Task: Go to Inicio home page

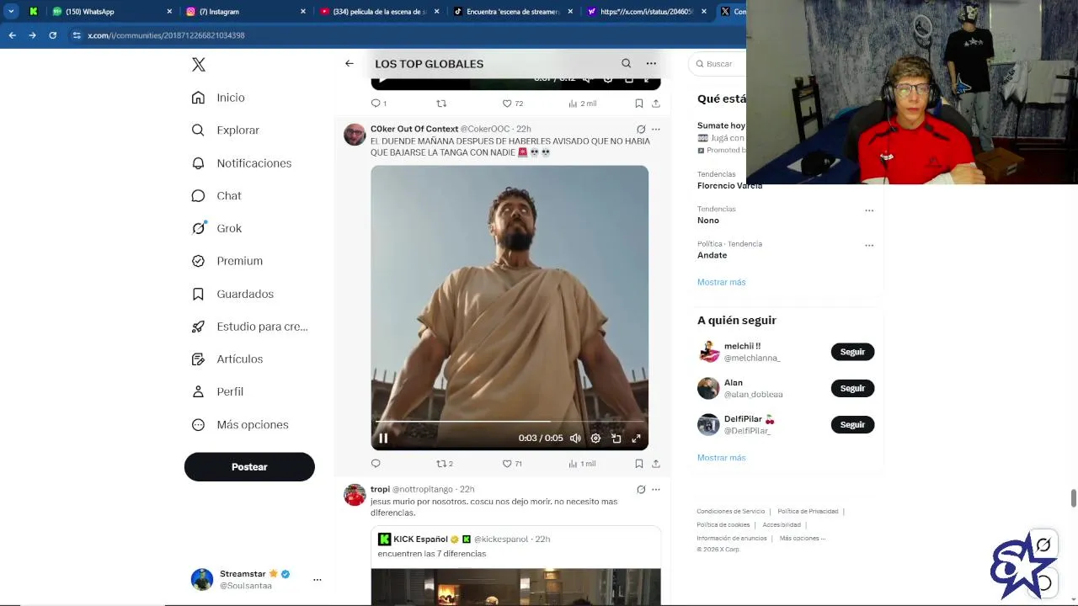Action: 218,98
